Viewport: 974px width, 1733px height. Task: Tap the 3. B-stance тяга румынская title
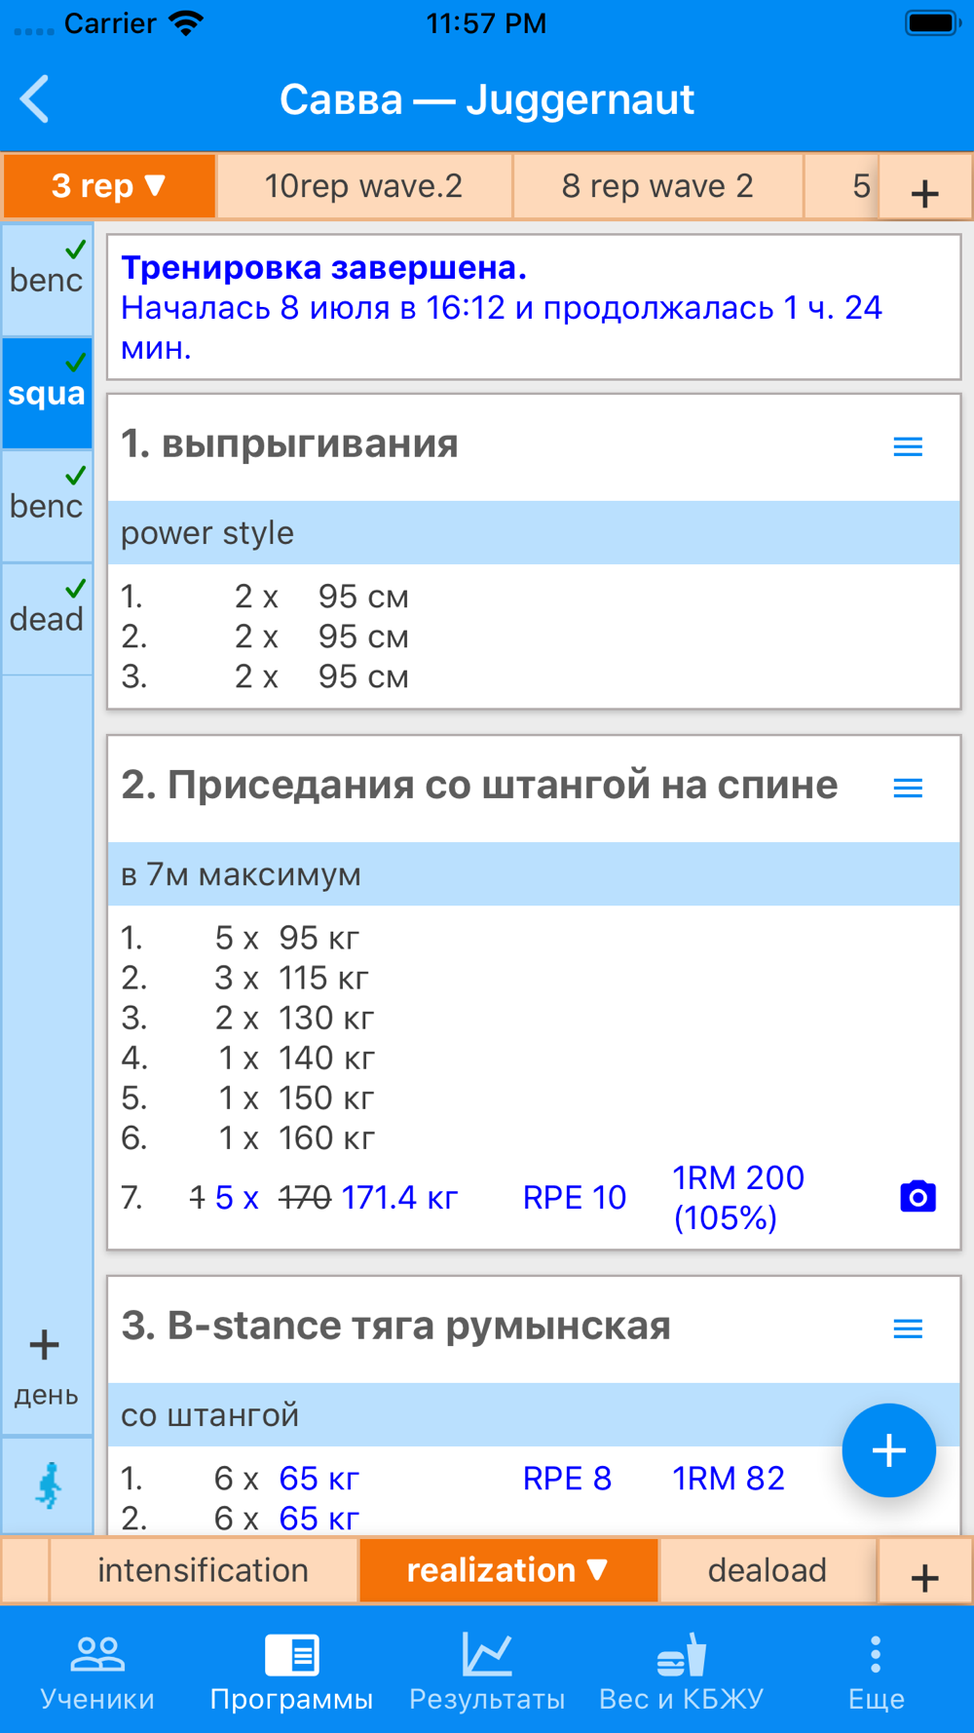click(395, 1326)
